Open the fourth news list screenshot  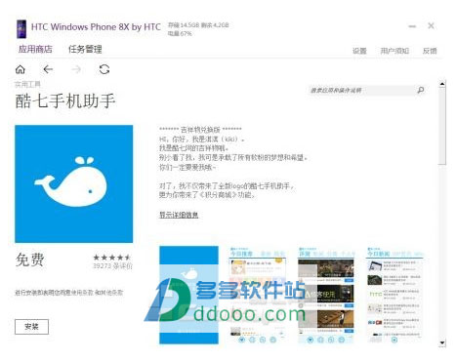(x=394, y=295)
